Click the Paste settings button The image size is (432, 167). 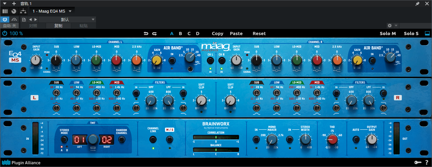click(x=236, y=33)
